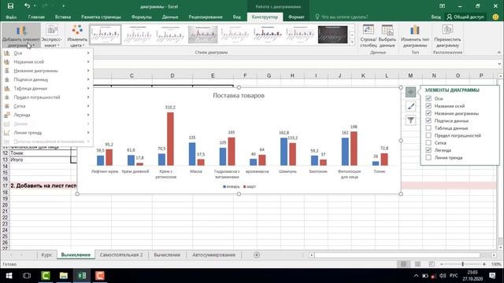
Task: Open the Экспресс-макет quick layout button
Action: [x=51, y=36]
